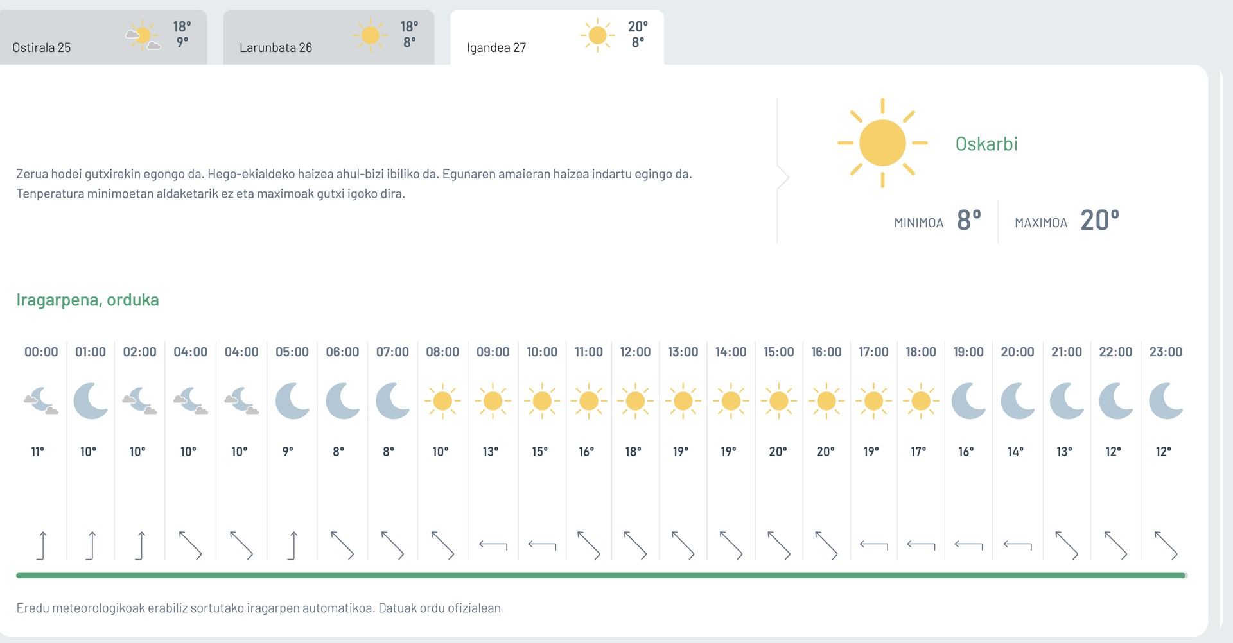The width and height of the screenshot is (1233, 643).
Task: Click the 21:00 hour label
Action: point(1067,352)
